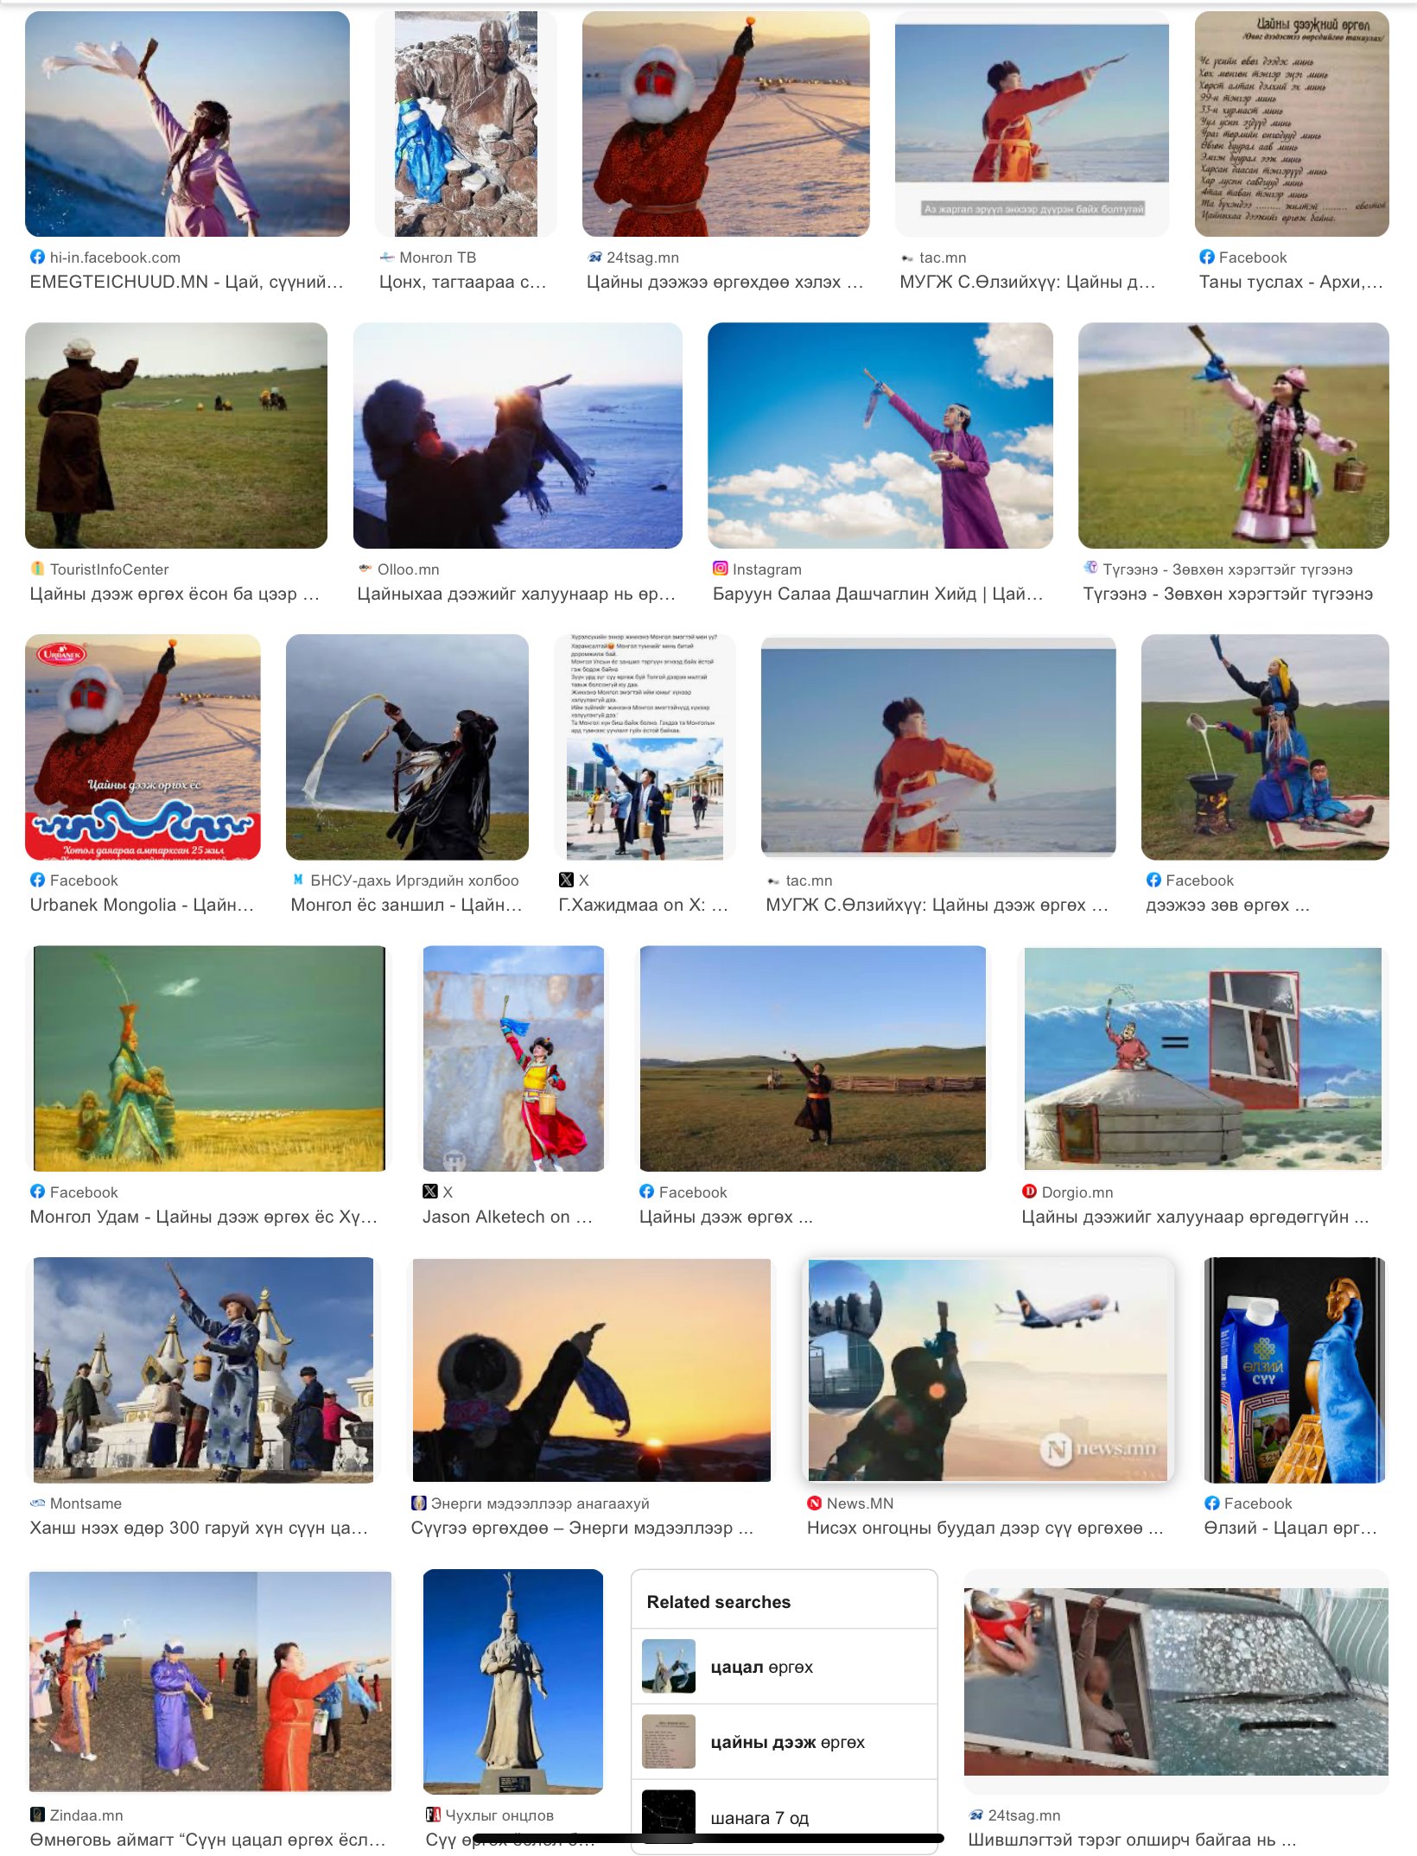Click the News.MN favicon
This screenshot has height=1856, width=1417.
[x=814, y=1503]
